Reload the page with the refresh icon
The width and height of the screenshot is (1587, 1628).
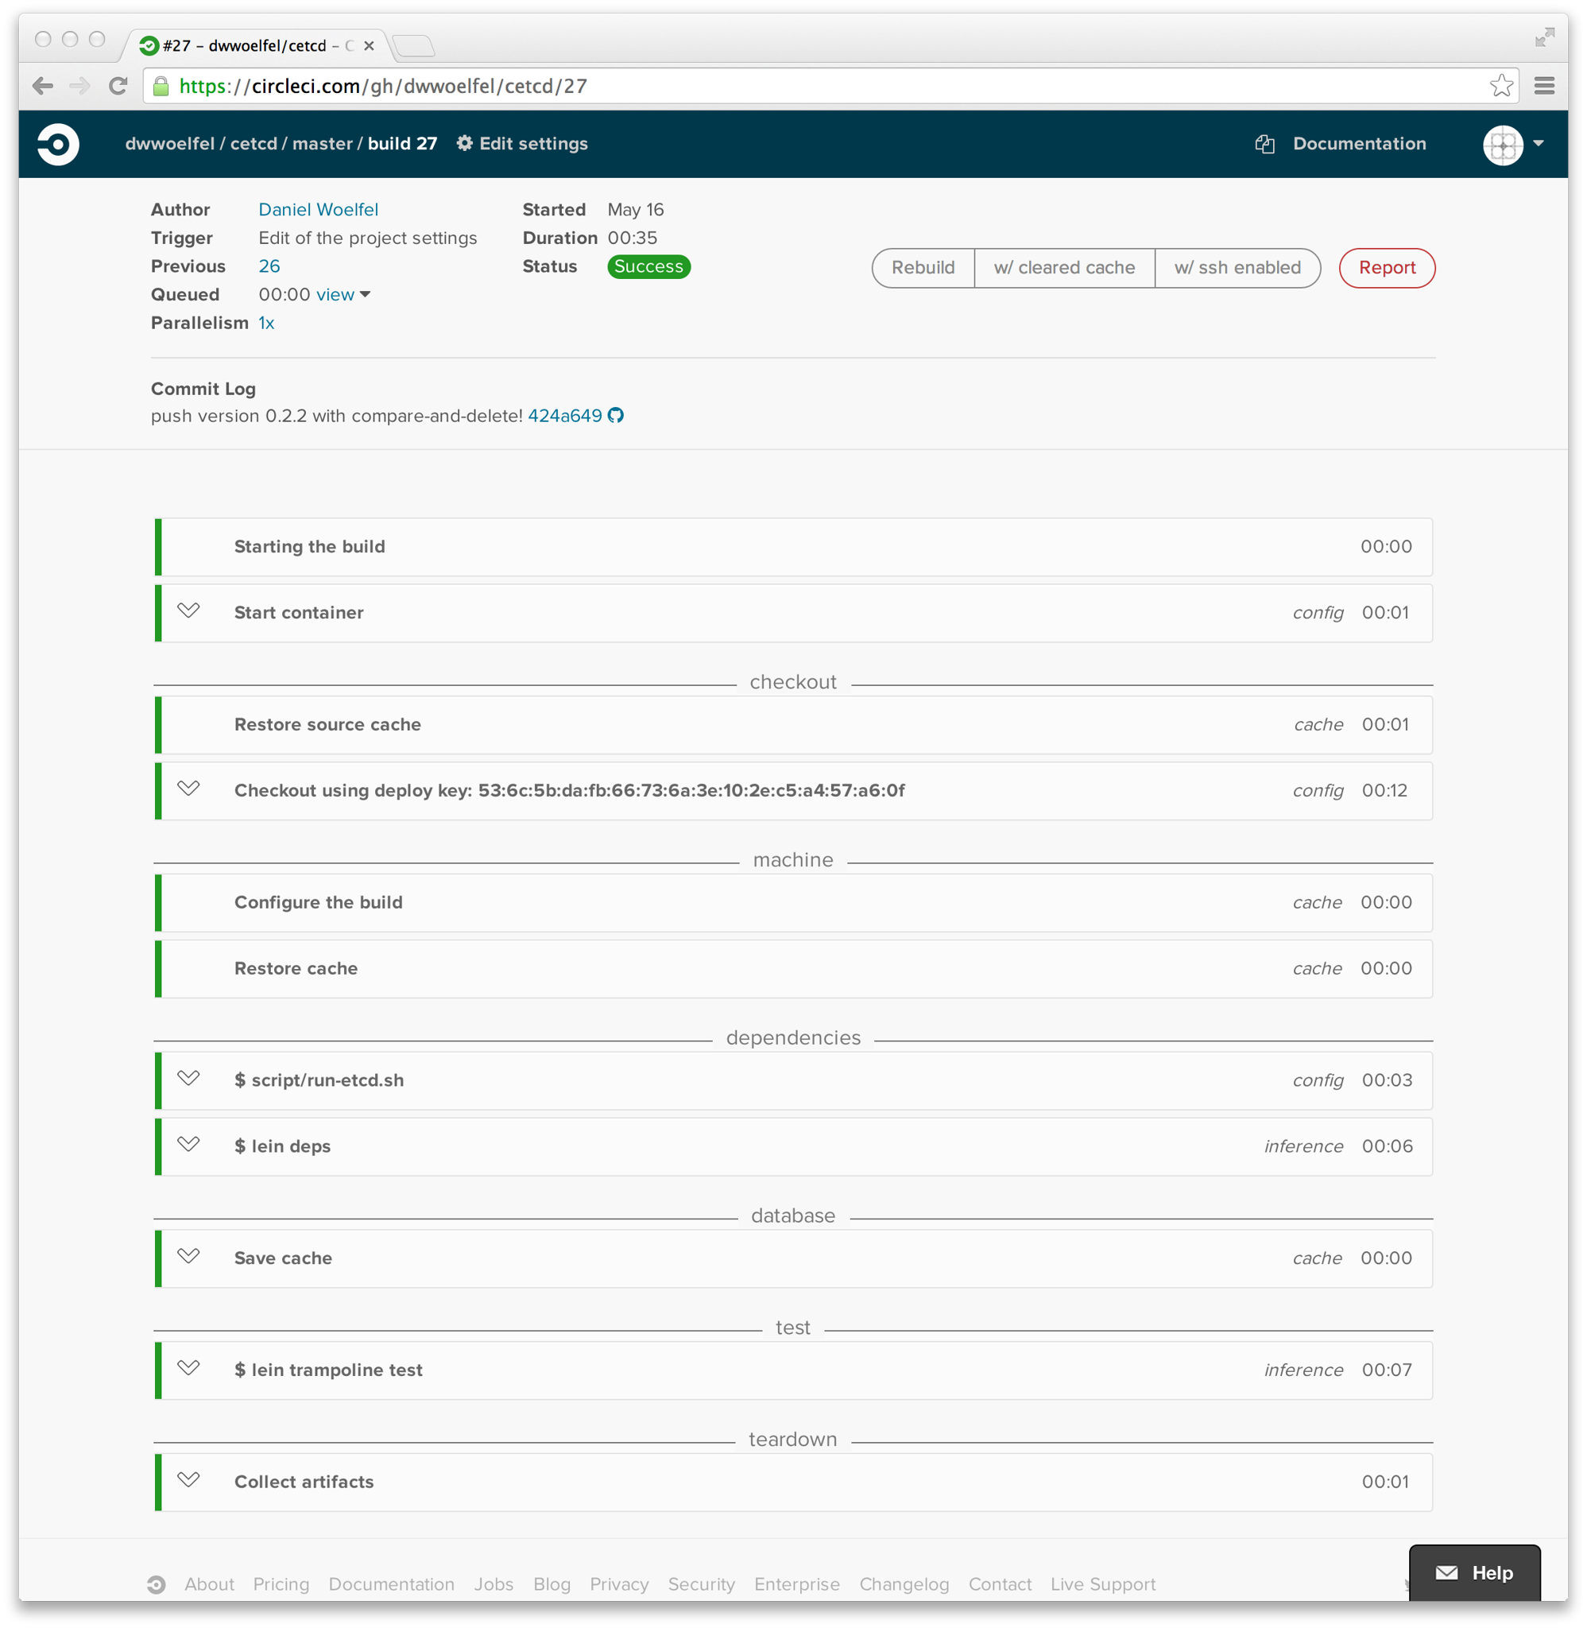(118, 86)
